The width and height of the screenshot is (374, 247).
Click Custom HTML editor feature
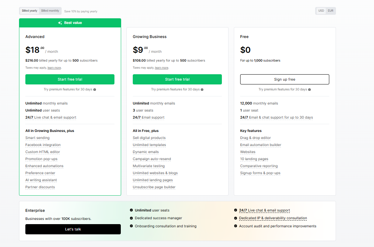43,152
